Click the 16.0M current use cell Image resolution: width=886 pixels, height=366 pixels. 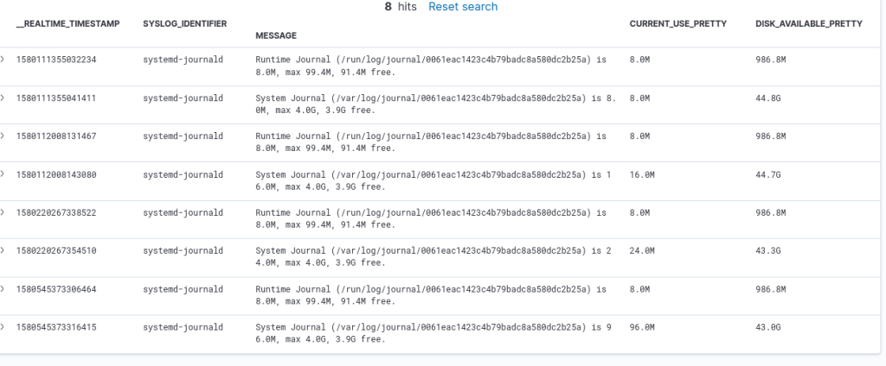[642, 174]
